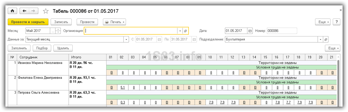Open calendar picker for Дата field

250,31
